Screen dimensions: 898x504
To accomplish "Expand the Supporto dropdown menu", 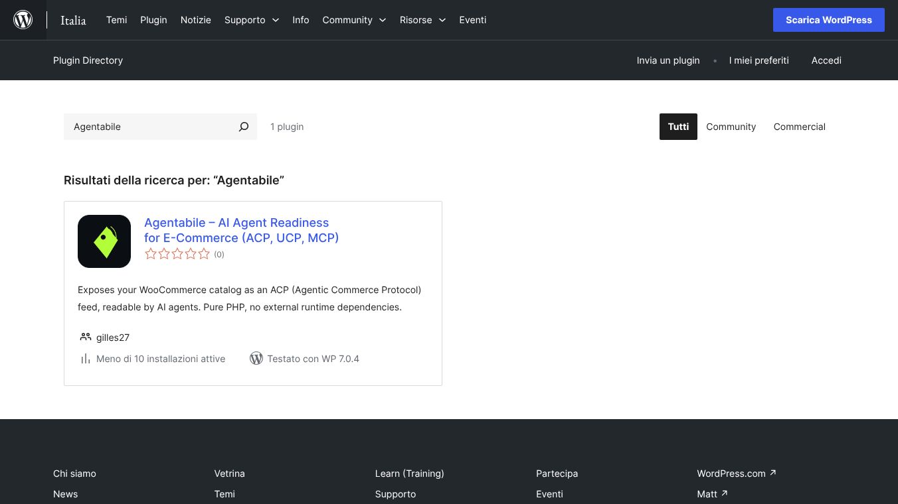I will 252,20.
